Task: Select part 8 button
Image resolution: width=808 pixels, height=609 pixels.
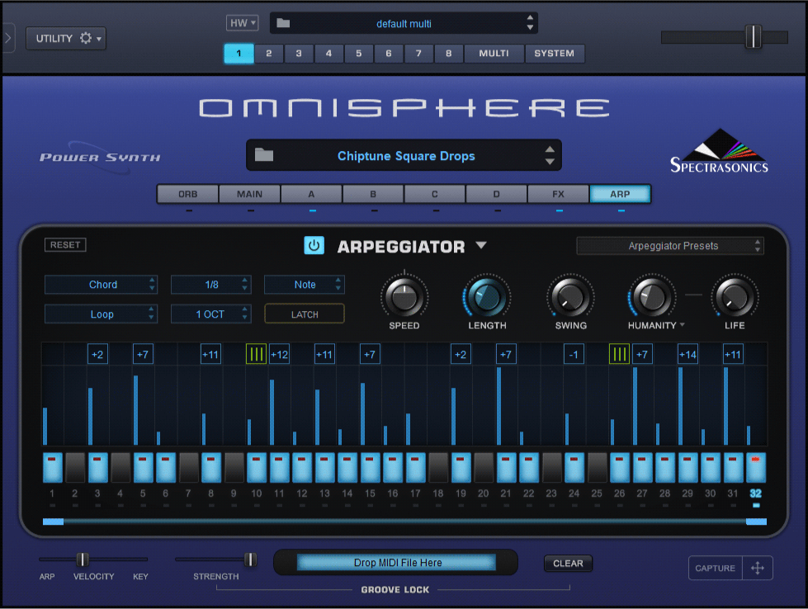Action: tap(448, 53)
